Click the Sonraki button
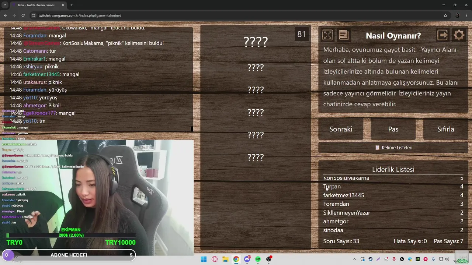The width and height of the screenshot is (472, 265). (341, 129)
